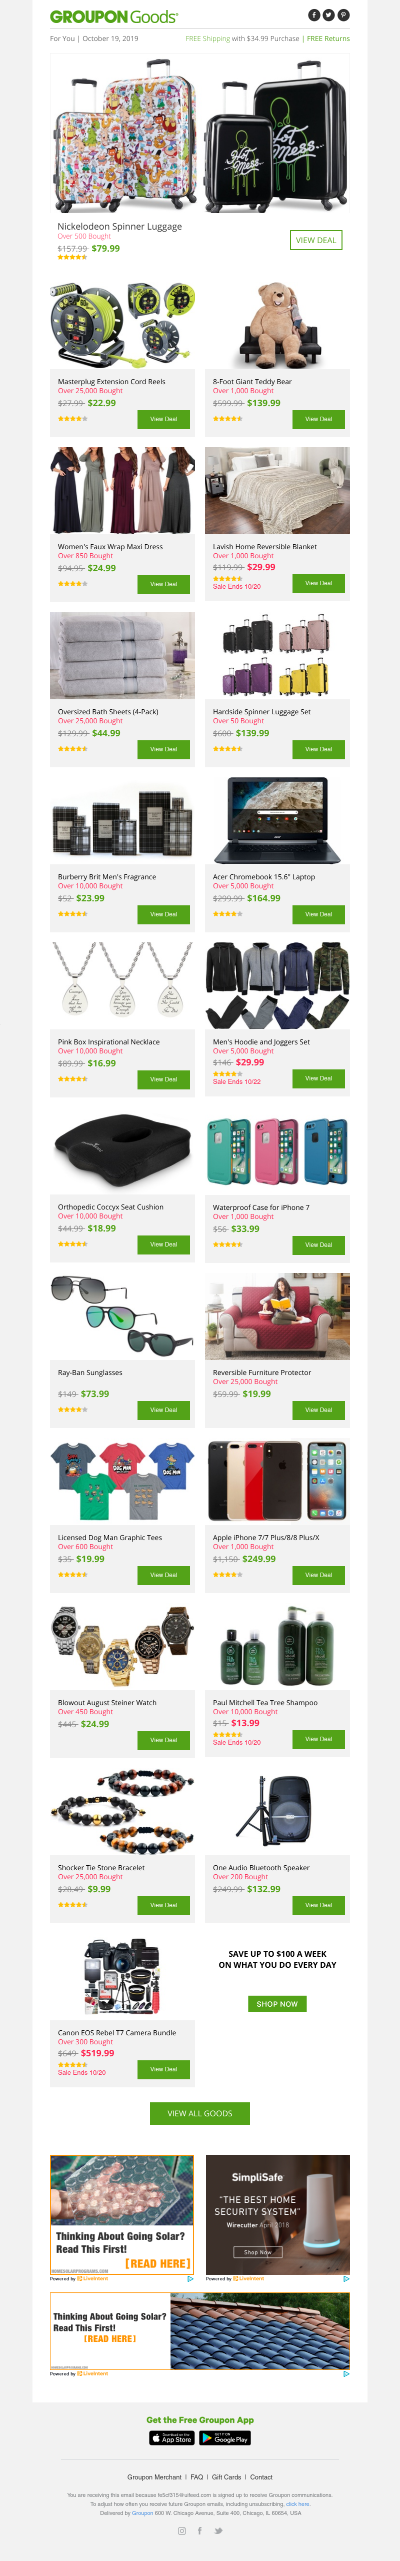400x2561 pixels.
Task: Click the unsubscribe 'click here' link
Action: tap(297, 2503)
